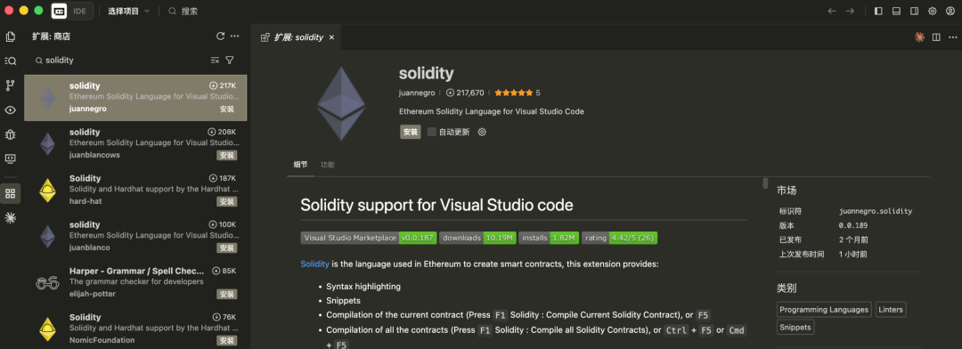Image resolution: width=962 pixels, height=349 pixels.
Task: Open the Explorer files icon in sidebar
Action: pos(10,37)
